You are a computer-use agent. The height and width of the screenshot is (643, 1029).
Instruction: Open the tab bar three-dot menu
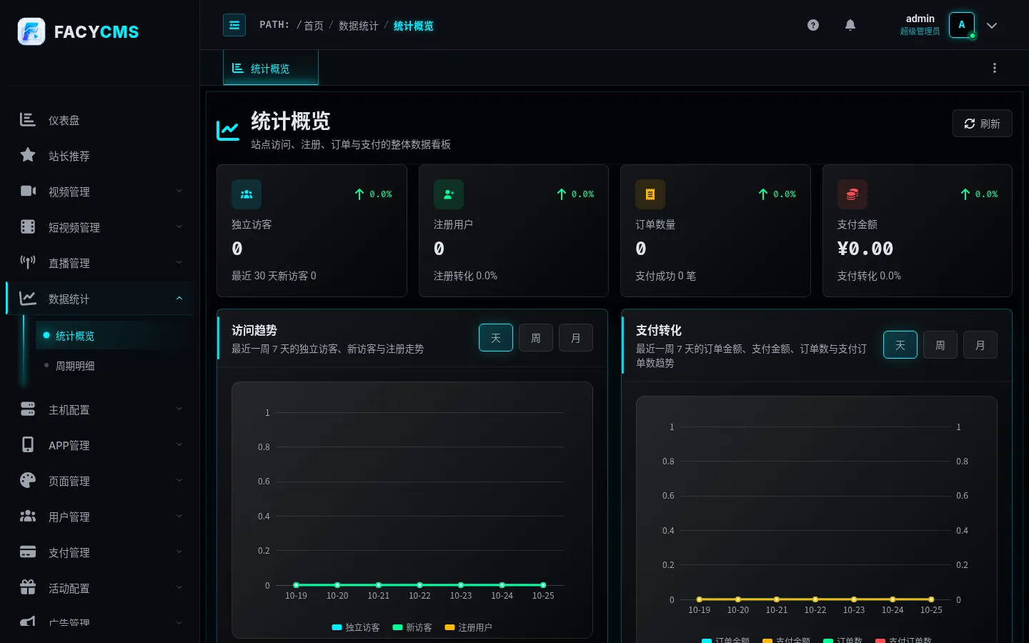point(995,68)
